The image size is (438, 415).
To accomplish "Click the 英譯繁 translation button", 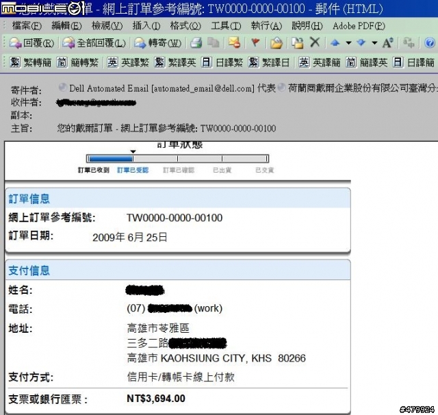I will click(x=128, y=62).
